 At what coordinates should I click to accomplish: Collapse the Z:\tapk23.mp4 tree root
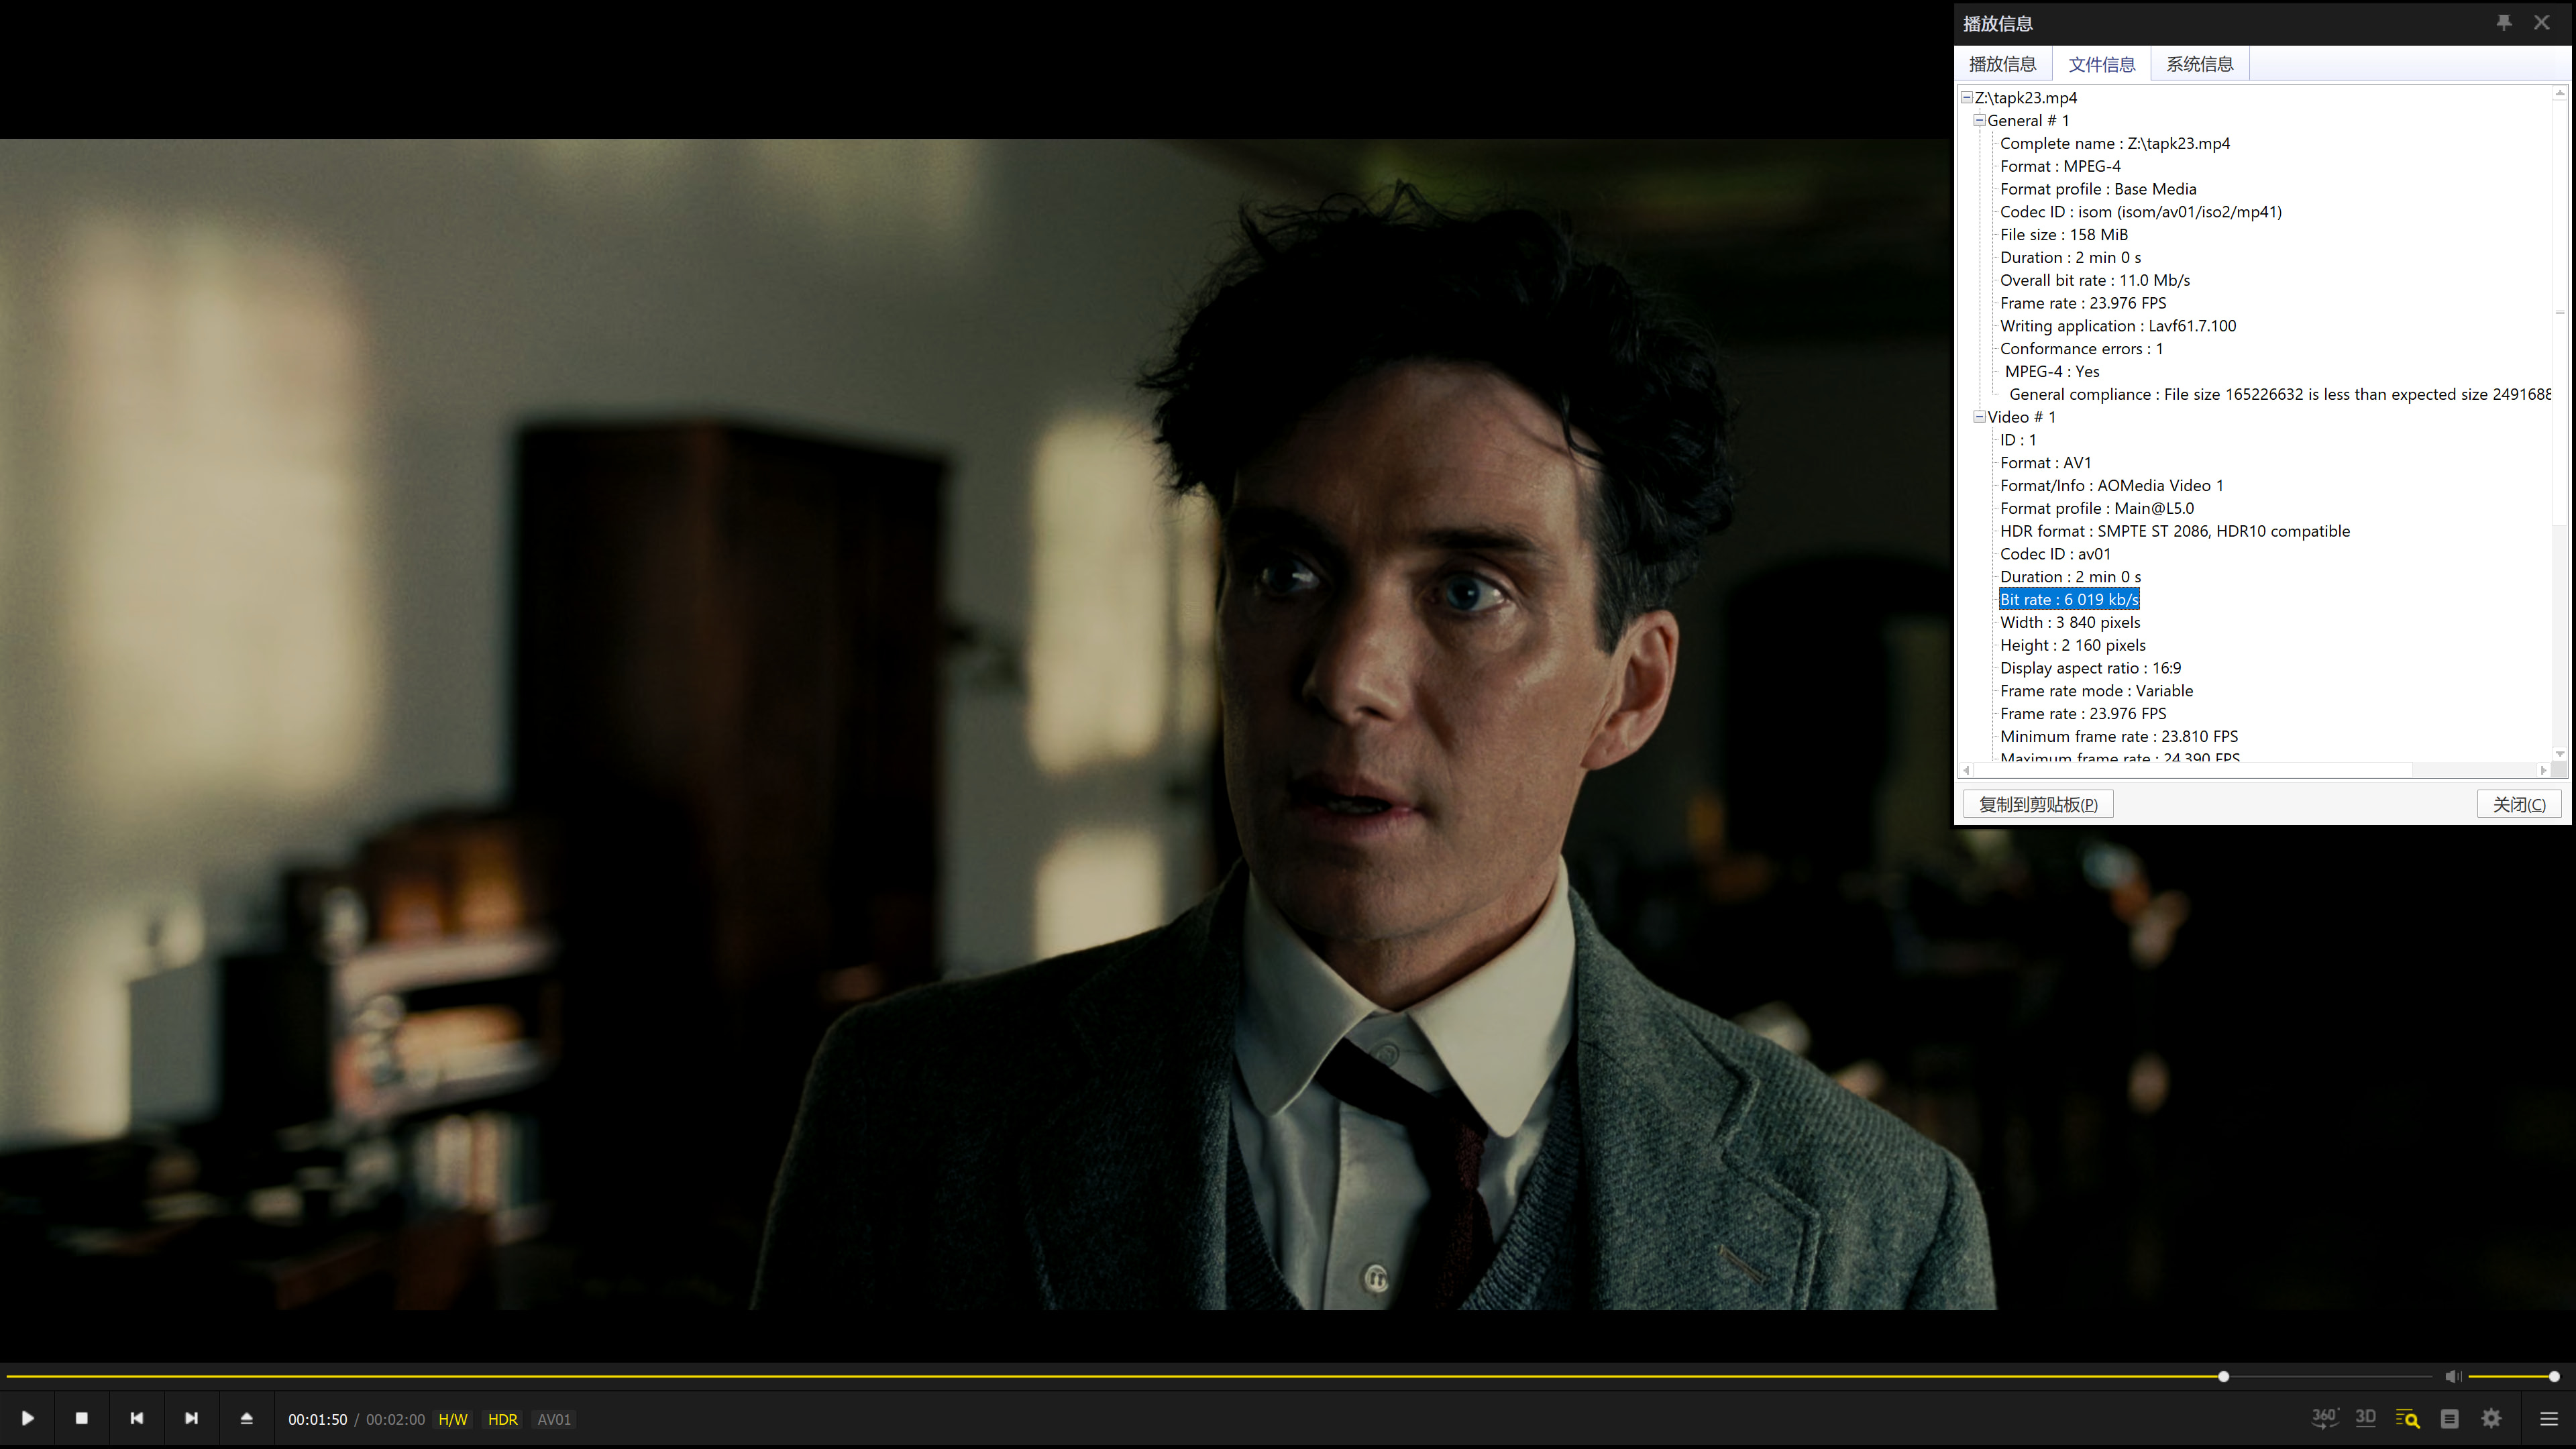[1966, 97]
